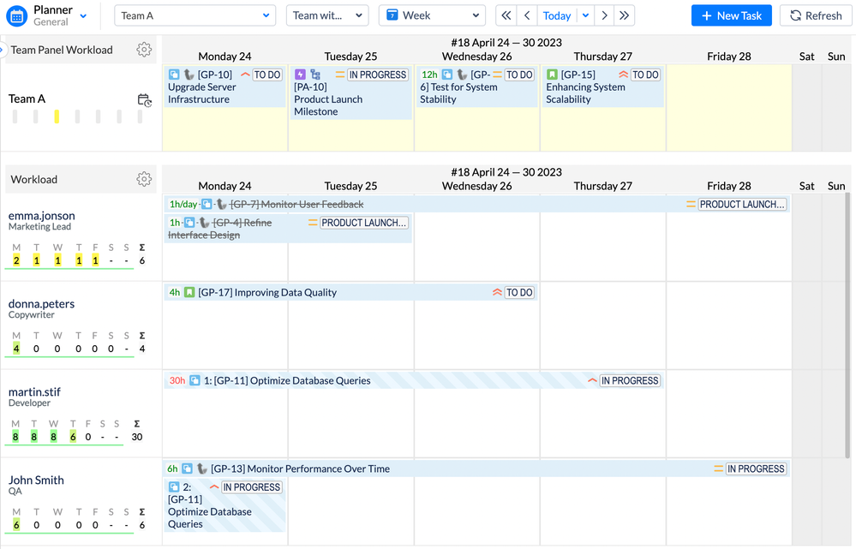Image resolution: width=856 pixels, height=549 pixels.
Task: Open Team Panel Workload settings gear
Action: 144,50
